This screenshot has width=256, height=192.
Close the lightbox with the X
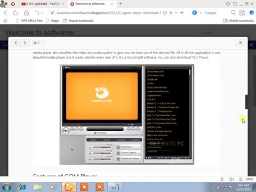pos(241,43)
